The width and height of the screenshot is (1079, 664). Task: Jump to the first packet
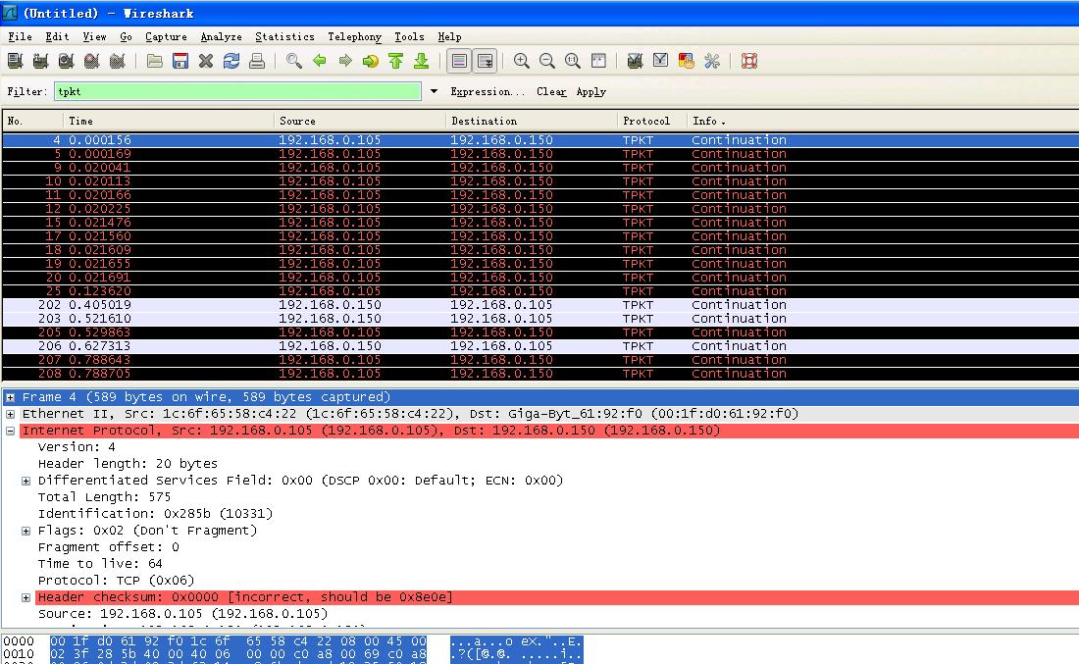click(395, 61)
